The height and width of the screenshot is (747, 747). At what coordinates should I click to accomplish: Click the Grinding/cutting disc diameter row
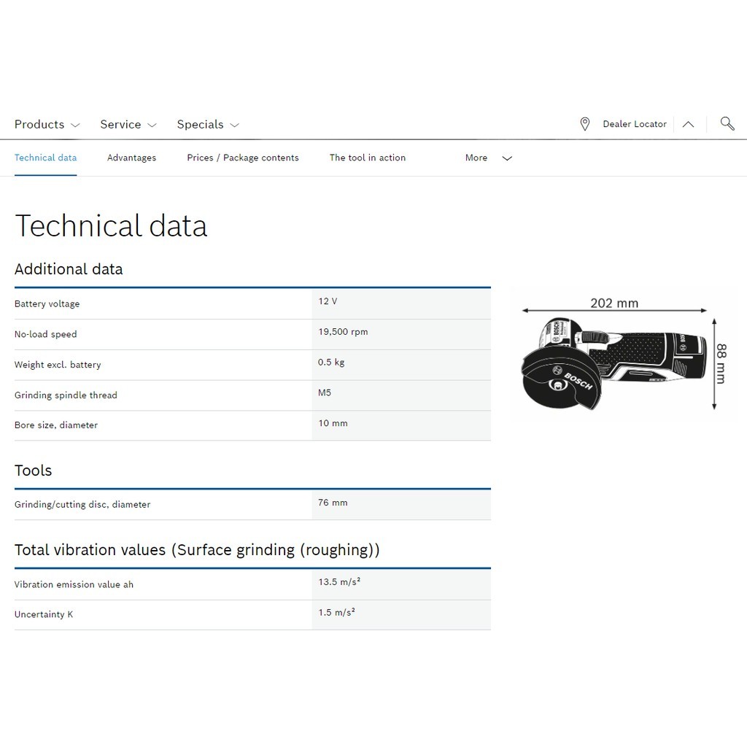click(x=252, y=504)
